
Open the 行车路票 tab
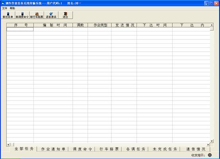pyautogui.click(x=109, y=149)
